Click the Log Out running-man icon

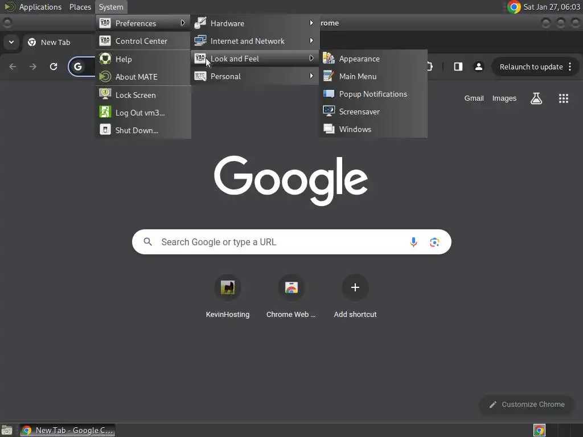click(x=105, y=112)
